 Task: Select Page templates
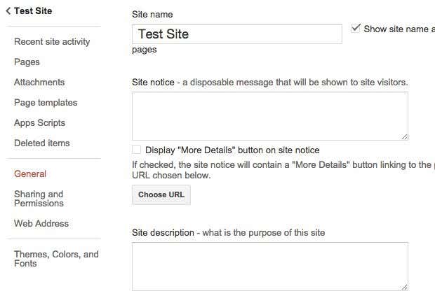[x=46, y=103]
